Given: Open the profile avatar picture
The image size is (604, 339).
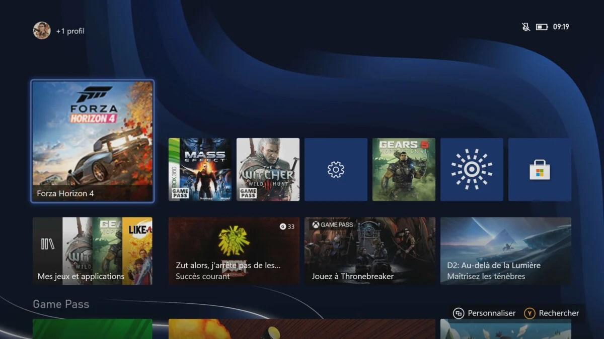Looking at the screenshot, I should 42,31.
